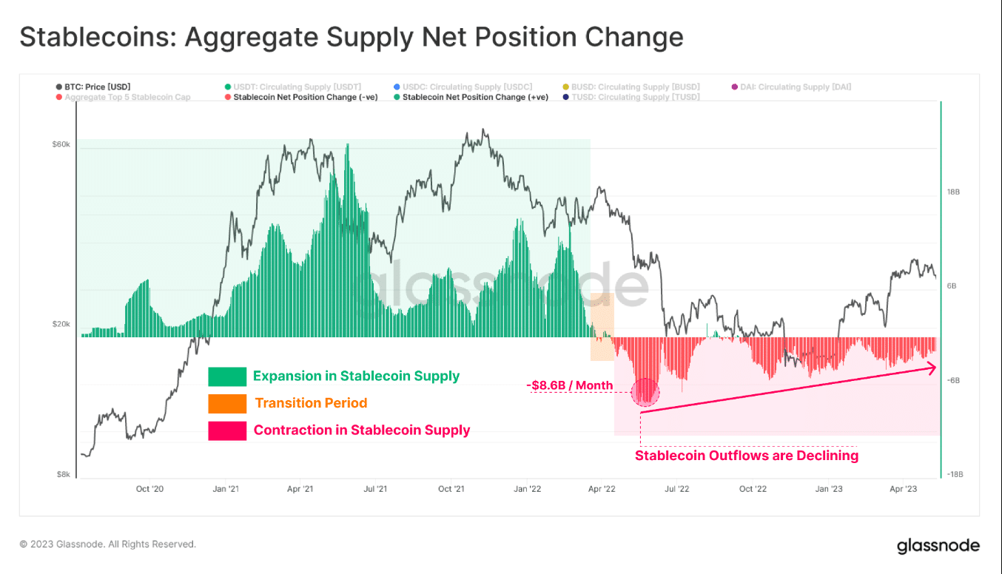Click the Stablecoin Outflows are Declining label
Screen dimensions: 1002x574
pyautogui.click(x=747, y=456)
